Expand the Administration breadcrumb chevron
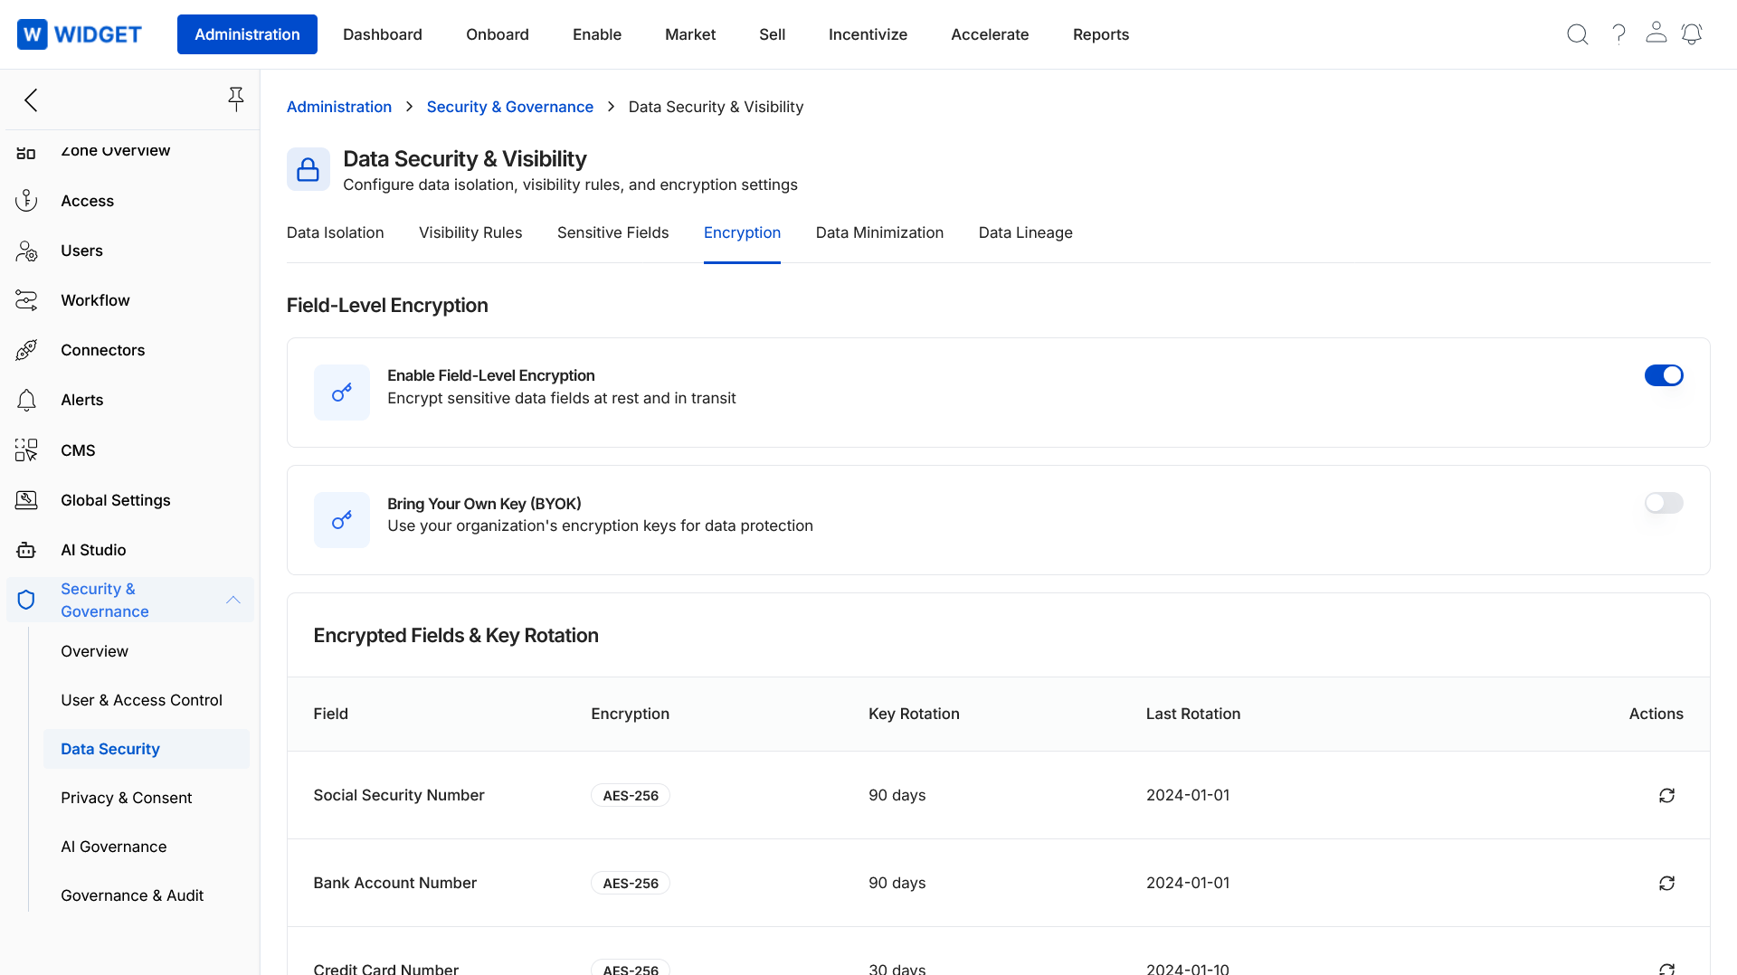The image size is (1737, 975). pos(409,106)
